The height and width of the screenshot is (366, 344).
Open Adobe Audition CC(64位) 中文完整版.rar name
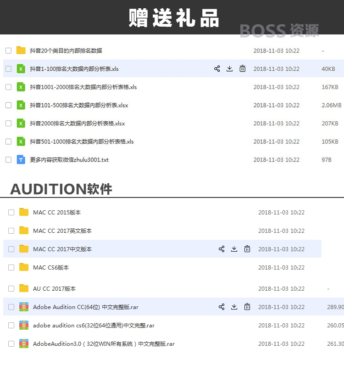pyautogui.click(x=85, y=307)
